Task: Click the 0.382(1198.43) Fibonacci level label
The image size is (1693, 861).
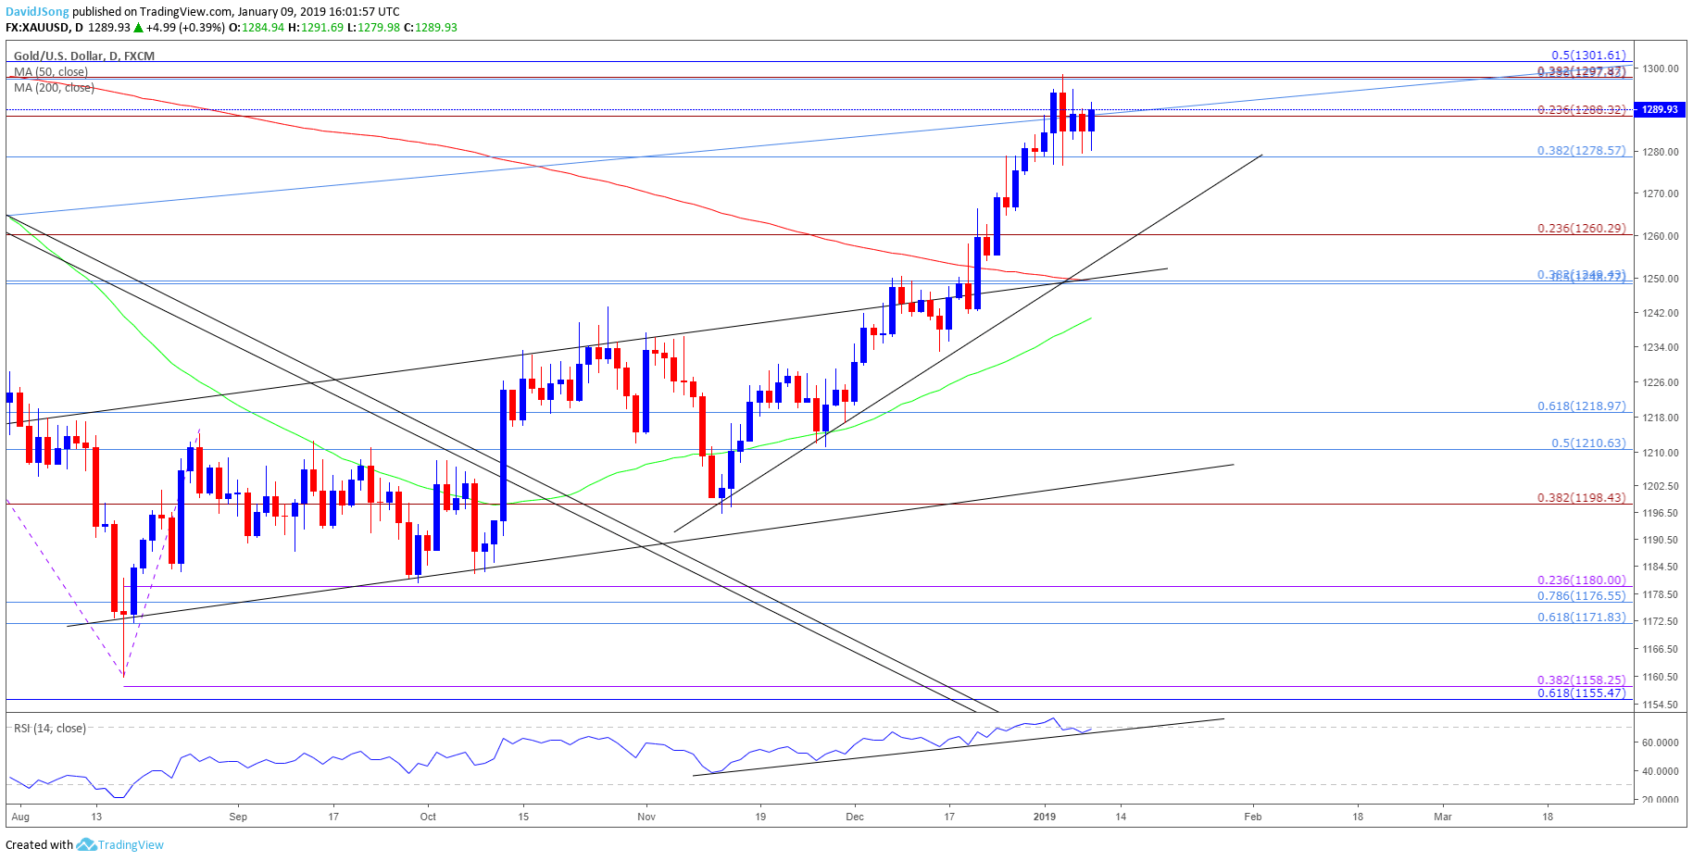Action: 1581,497
